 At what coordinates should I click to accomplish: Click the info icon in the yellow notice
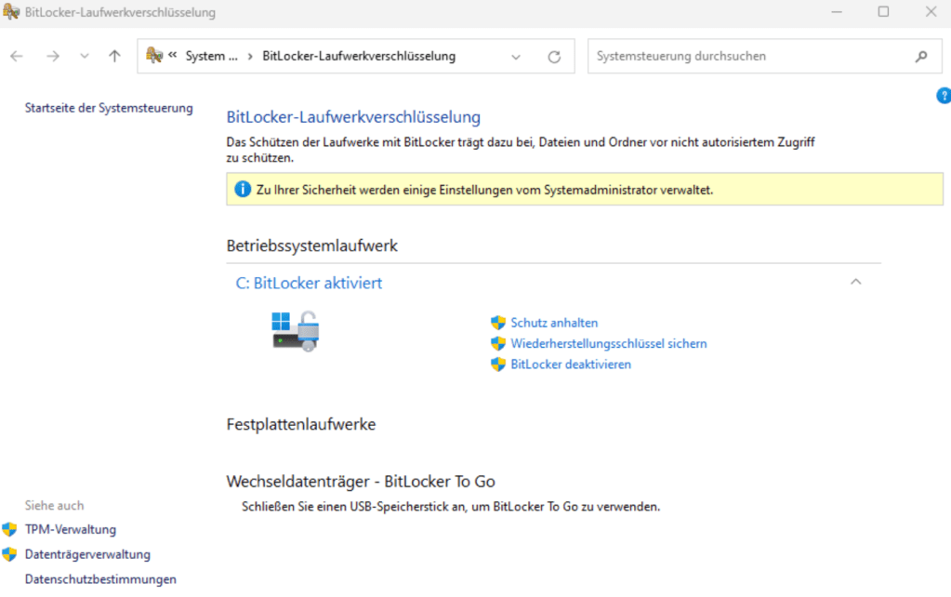[244, 190]
